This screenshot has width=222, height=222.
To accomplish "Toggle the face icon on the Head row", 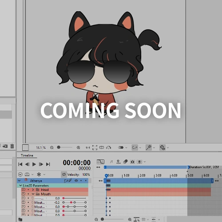I will [x=23, y=190].
